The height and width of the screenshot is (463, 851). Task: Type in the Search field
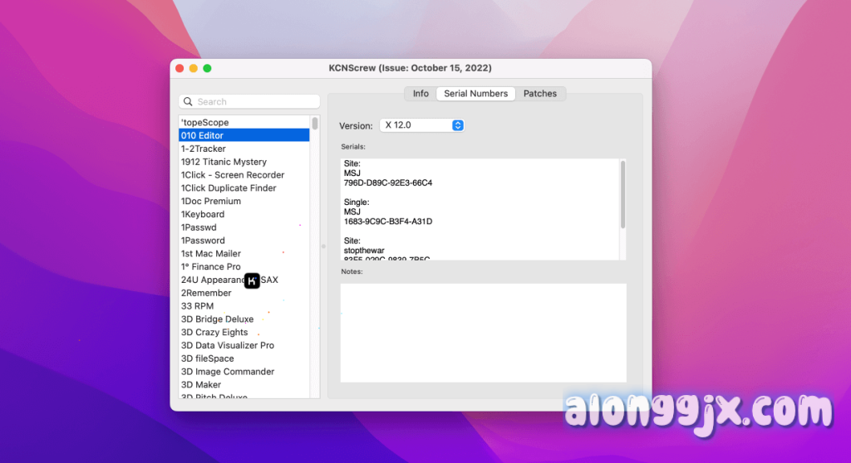tap(253, 102)
